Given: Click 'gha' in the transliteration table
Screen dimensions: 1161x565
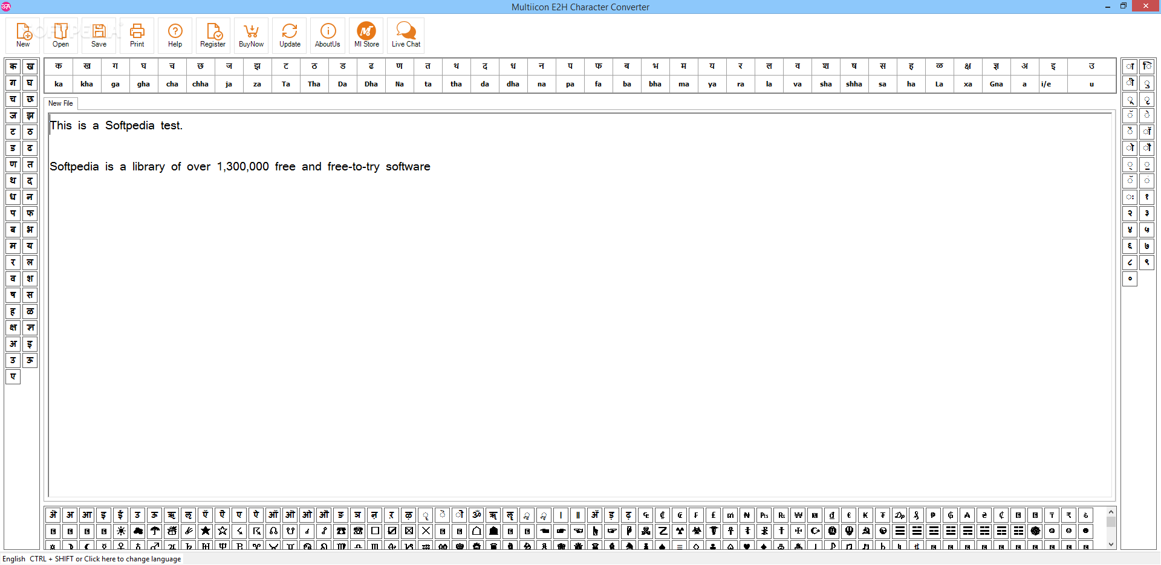Looking at the screenshot, I should [x=143, y=84].
